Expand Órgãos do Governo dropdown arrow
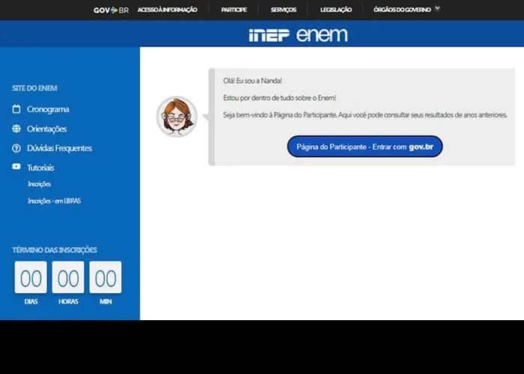This screenshot has height=374, width=524. 437,9
